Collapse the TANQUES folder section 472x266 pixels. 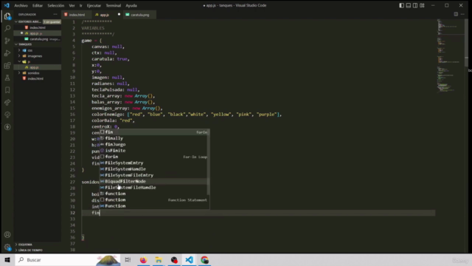point(16,44)
